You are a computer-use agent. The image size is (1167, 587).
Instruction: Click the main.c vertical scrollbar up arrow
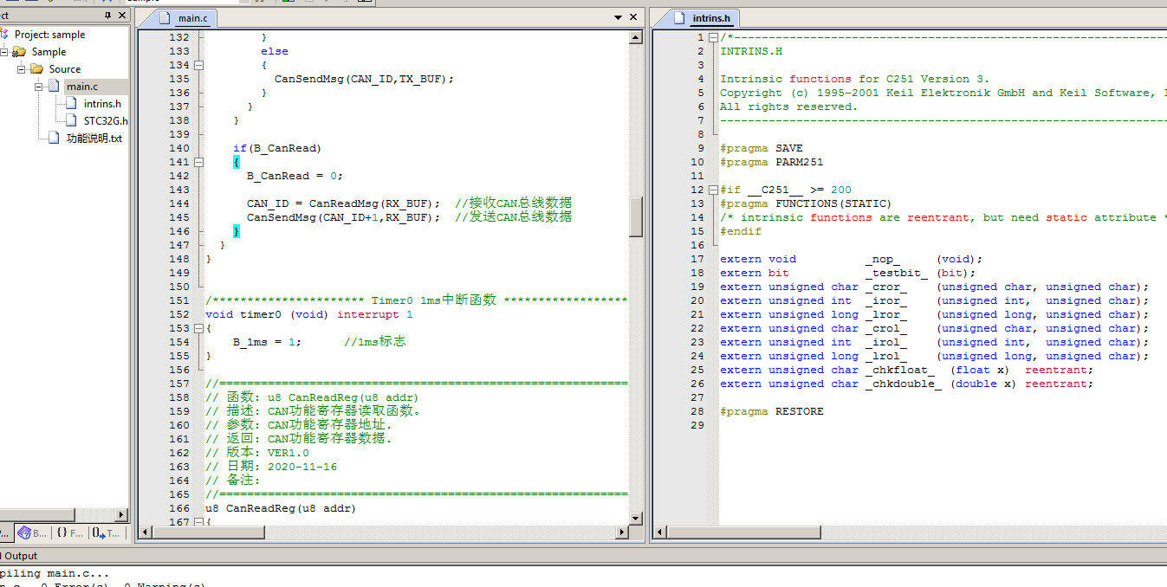[x=636, y=38]
